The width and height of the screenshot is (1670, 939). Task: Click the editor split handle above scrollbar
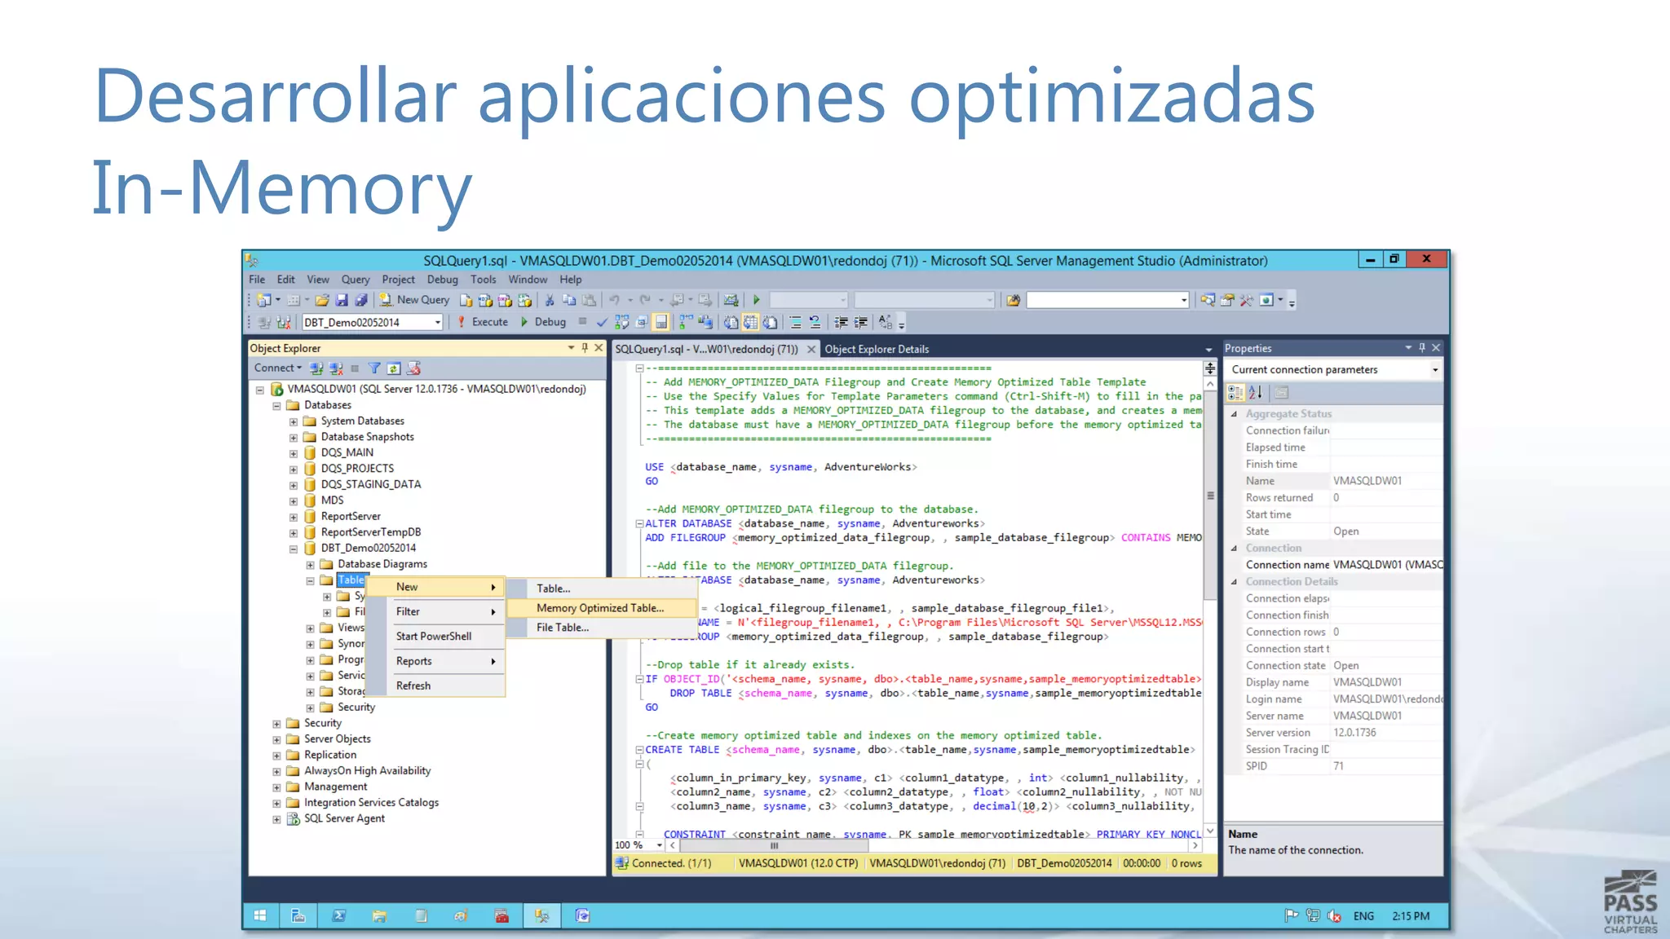click(1210, 368)
